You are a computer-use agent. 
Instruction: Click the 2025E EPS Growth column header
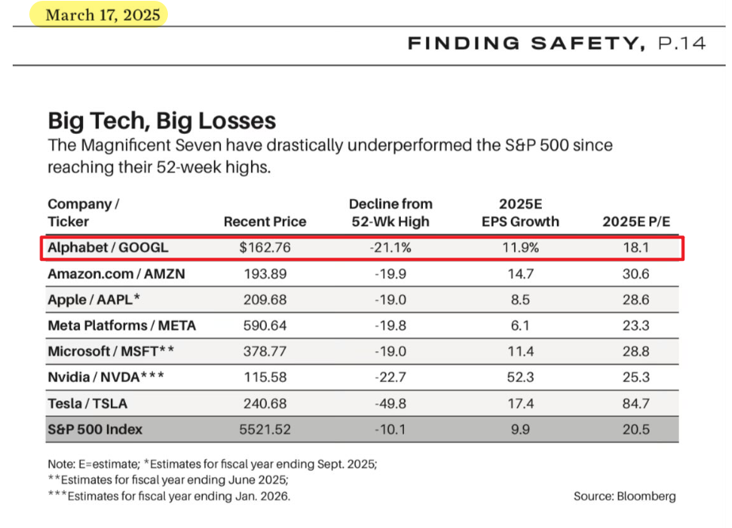(x=520, y=212)
